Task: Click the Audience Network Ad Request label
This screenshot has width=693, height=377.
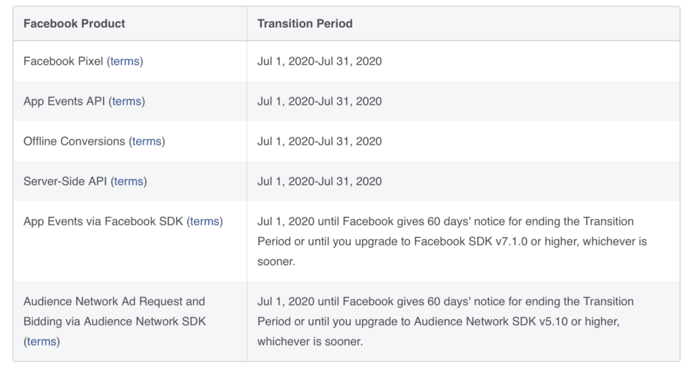Action: [114, 301]
